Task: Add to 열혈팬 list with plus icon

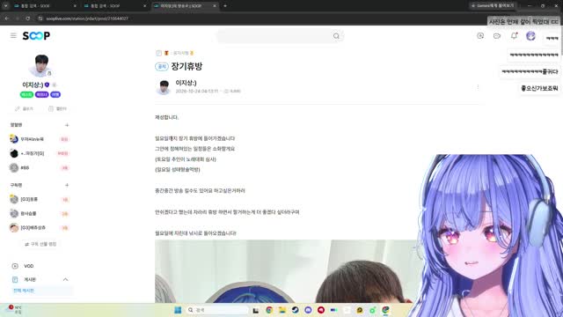Action: pyautogui.click(x=67, y=125)
